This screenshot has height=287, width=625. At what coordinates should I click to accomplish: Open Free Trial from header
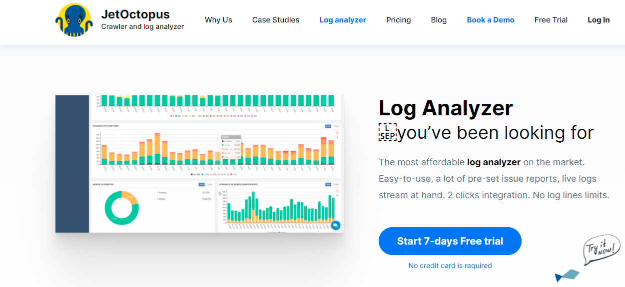coord(551,20)
